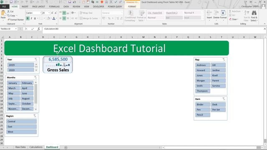Click Year slicer scroll down arrow
The width and height of the screenshot is (267, 150).
point(36,70)
